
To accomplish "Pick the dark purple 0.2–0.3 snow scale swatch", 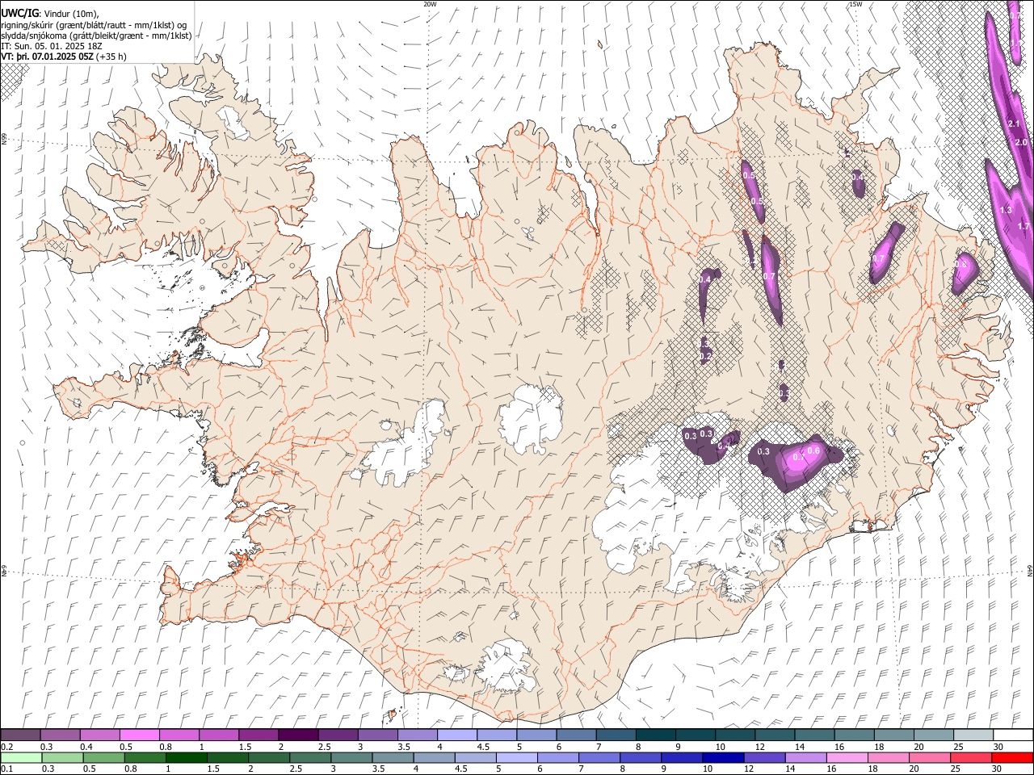I will [x=20, y=735].
